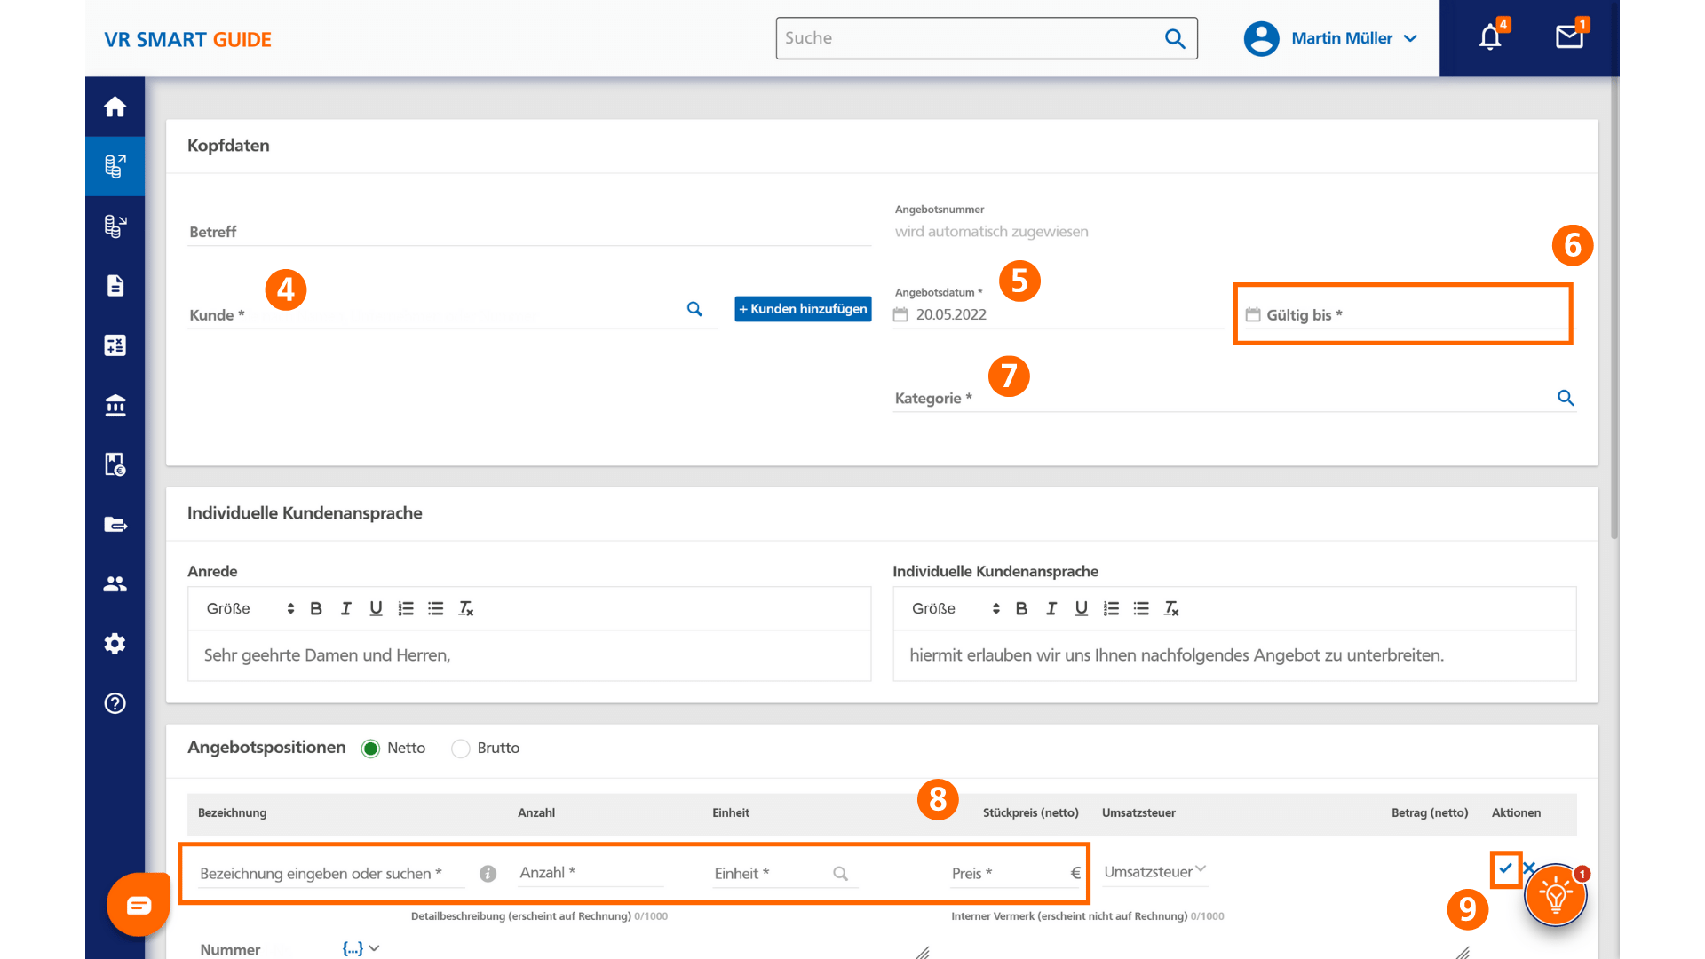The width and height of the screenshot is (1705, 959).
Task: Click the Kunden hinzufügen button
Action: tap(803, 309)
